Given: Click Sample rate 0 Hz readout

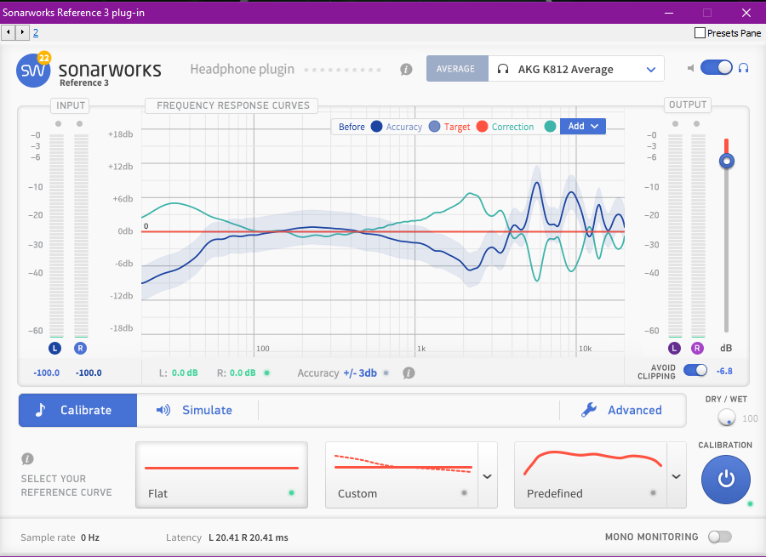Looking at the screenshot, I should click(60, 537).
